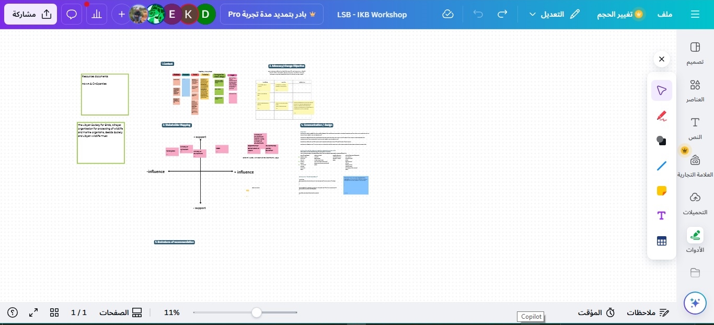
Task: Select the red pen drawing tool
Action: [661, 116]
